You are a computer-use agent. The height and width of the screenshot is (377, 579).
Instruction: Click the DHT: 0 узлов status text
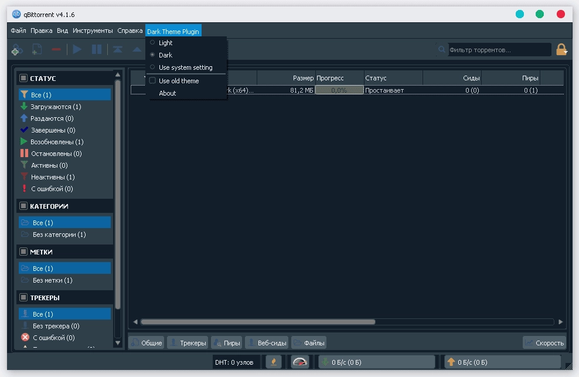234,362
